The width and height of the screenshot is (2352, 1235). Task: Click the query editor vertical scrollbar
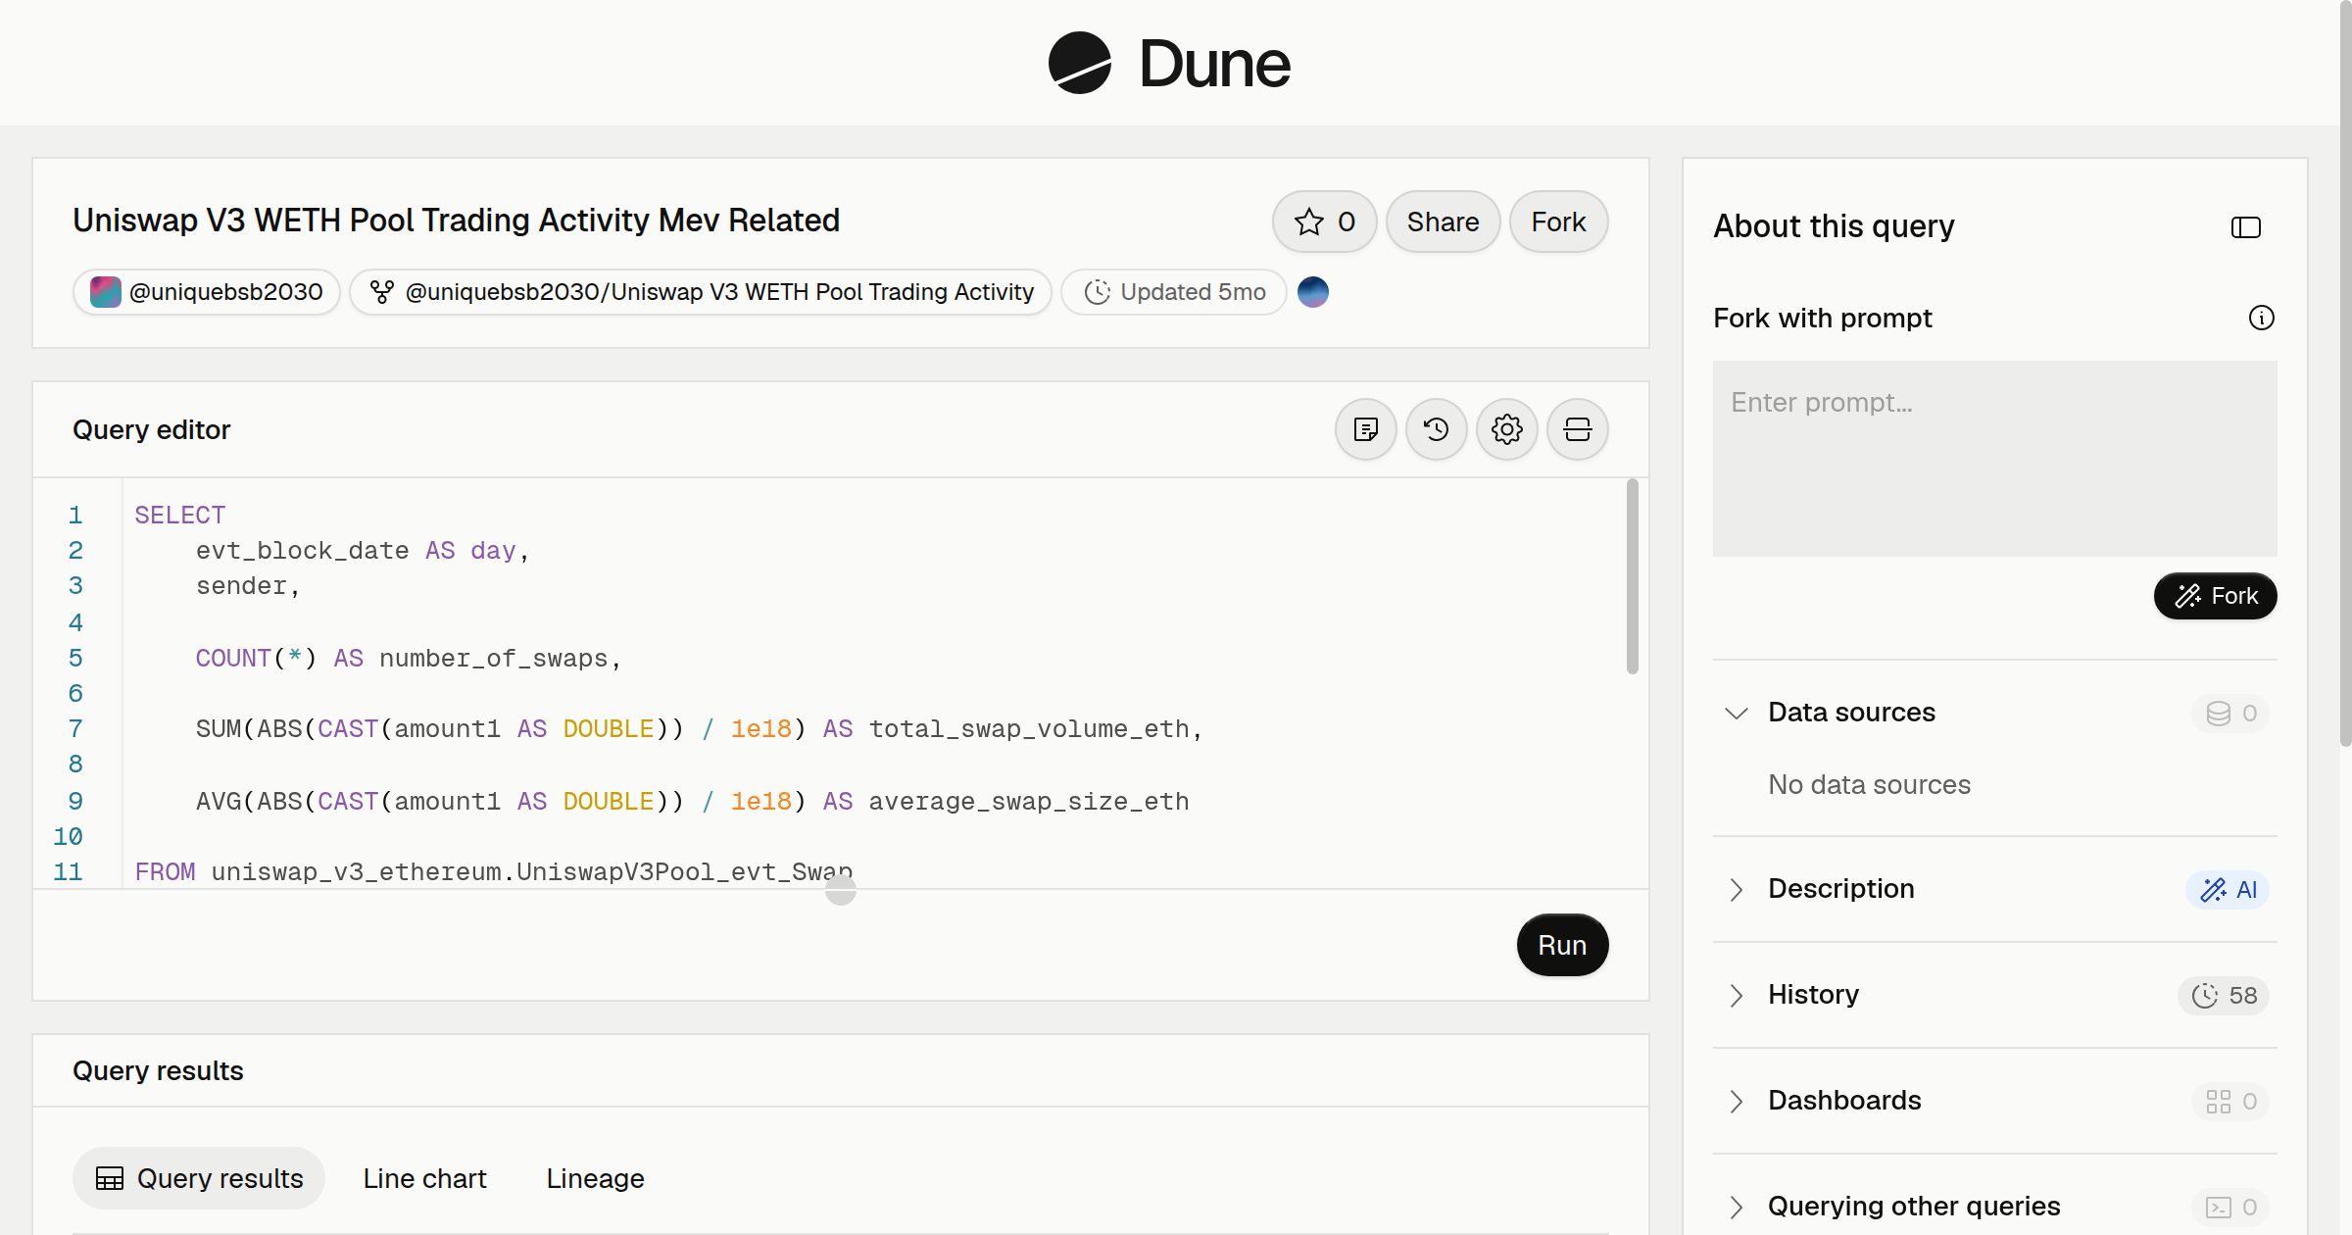click(1632, 576)
